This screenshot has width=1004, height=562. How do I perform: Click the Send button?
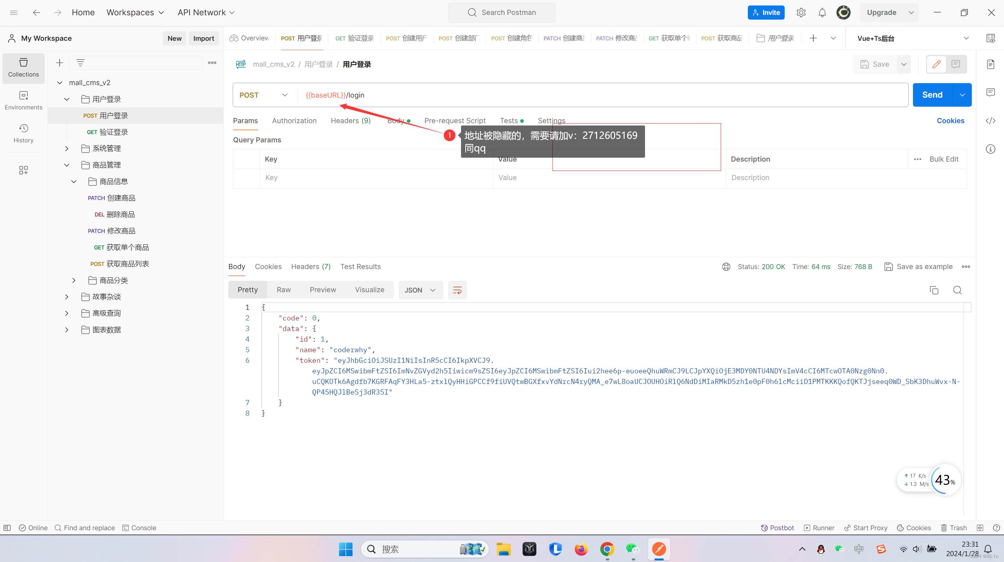click(932, 95)
